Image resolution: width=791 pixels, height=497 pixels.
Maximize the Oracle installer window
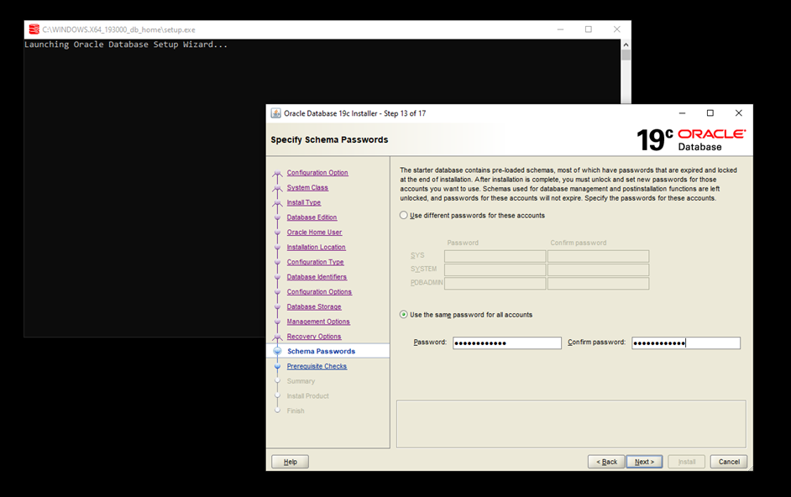pyautogui.click(x=710, y=113)
